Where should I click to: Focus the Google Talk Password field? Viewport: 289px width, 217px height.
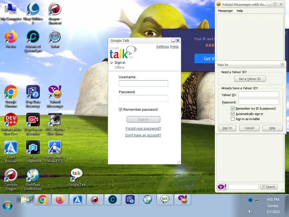coord(143,98)
